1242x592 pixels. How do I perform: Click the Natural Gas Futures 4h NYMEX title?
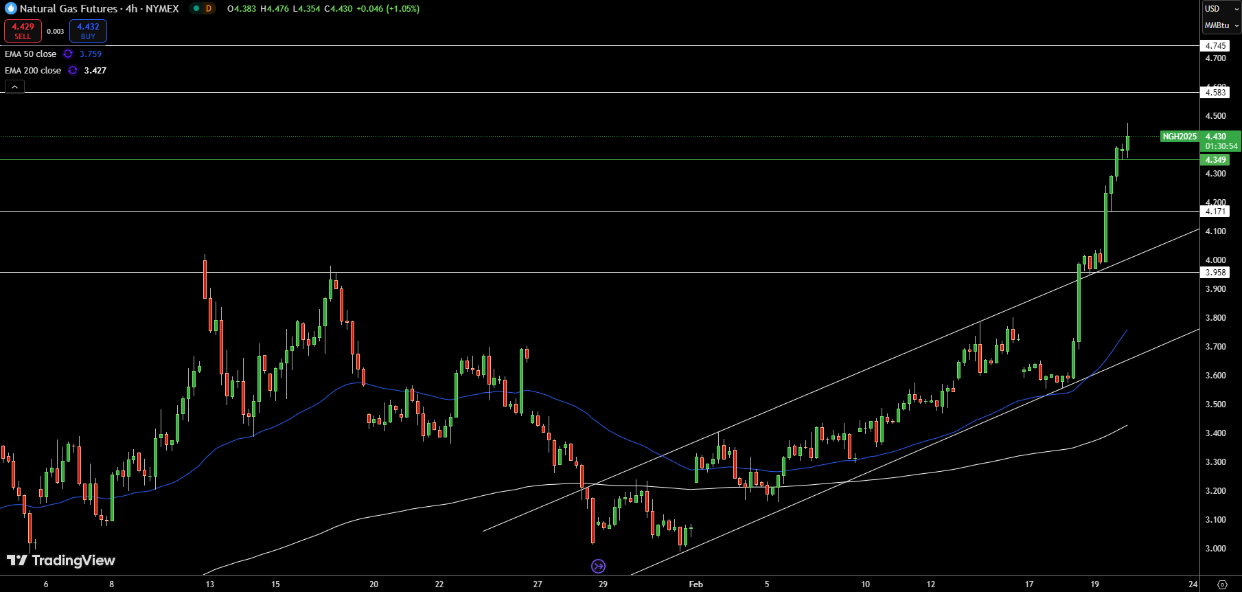[100, 9]
